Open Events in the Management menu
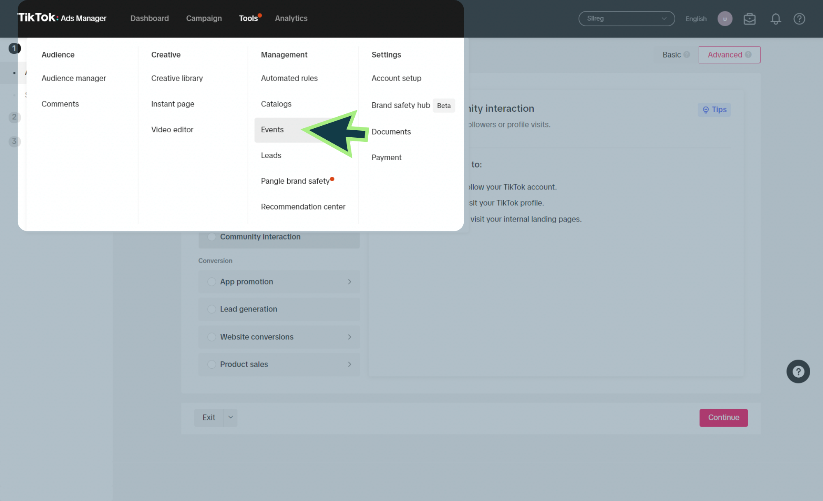 click(x=272, y=129)
